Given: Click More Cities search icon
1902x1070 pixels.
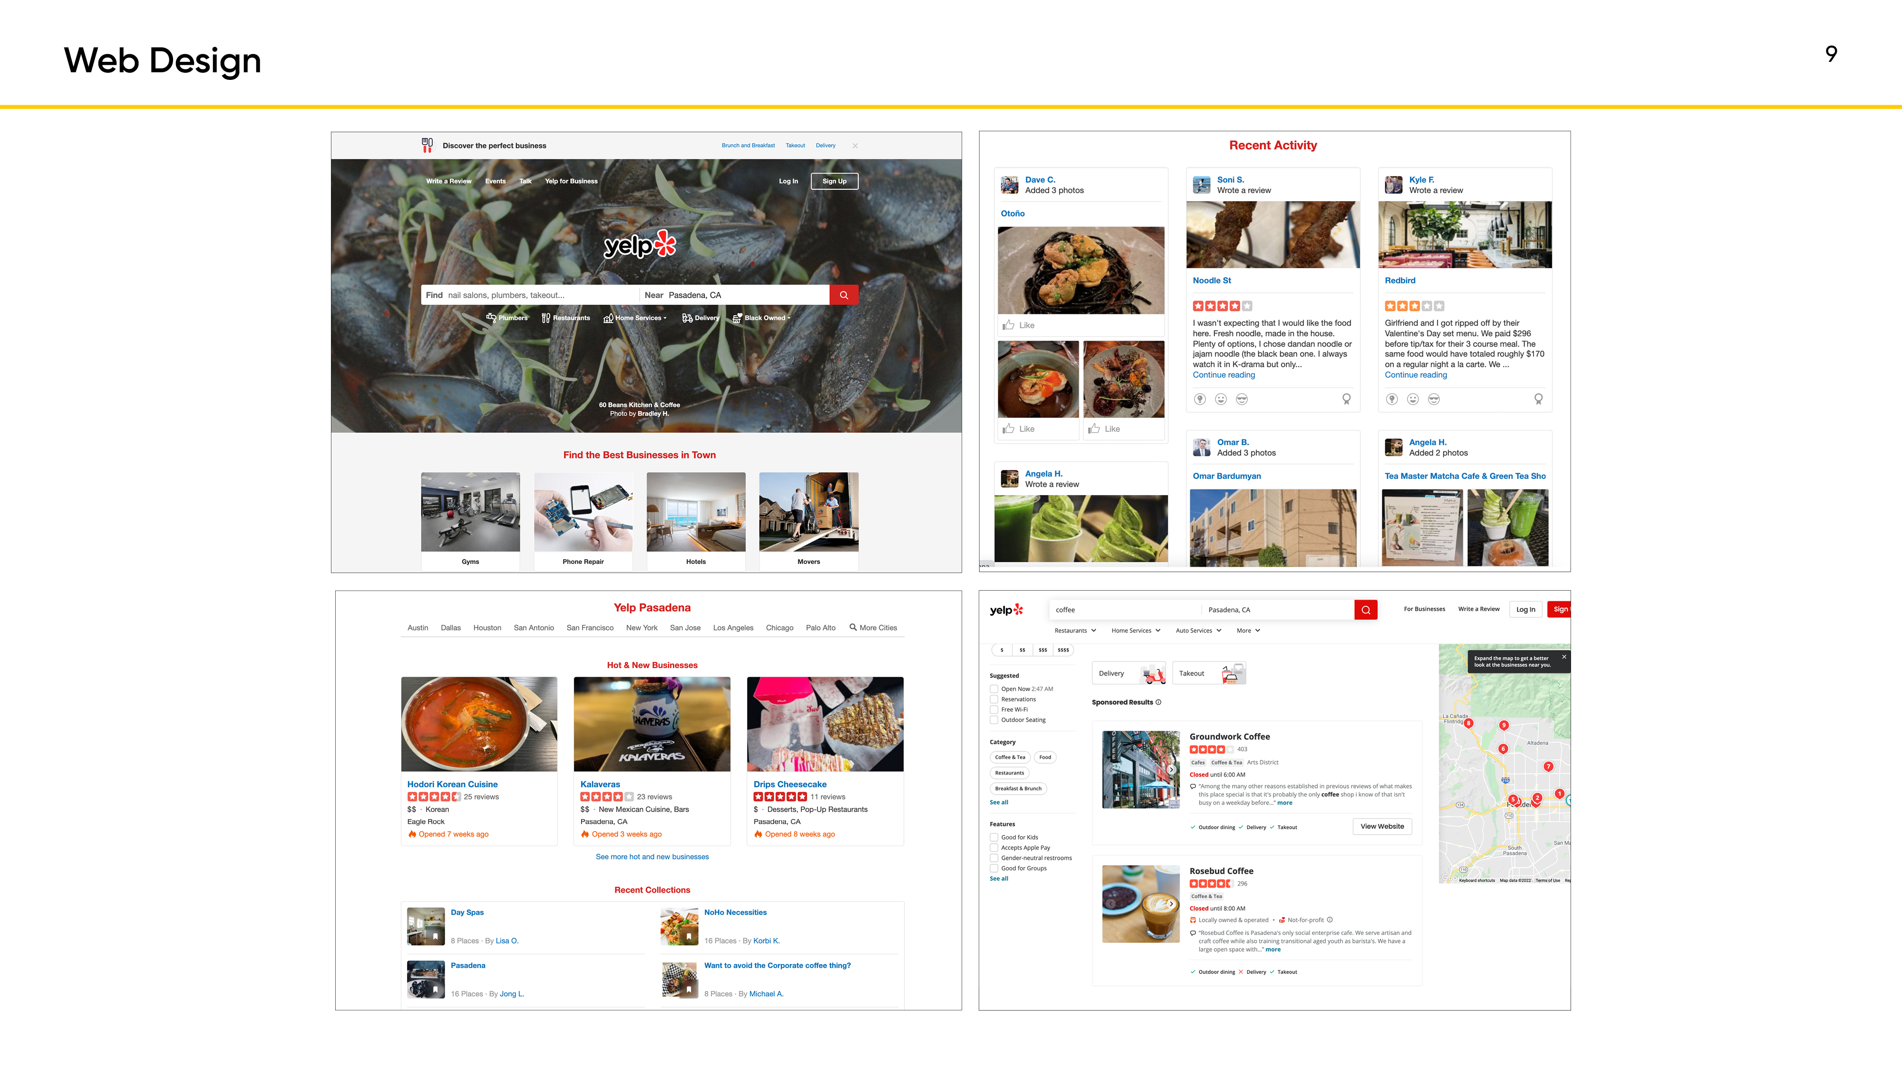Looking at the screenshot, I should (853, 627).
